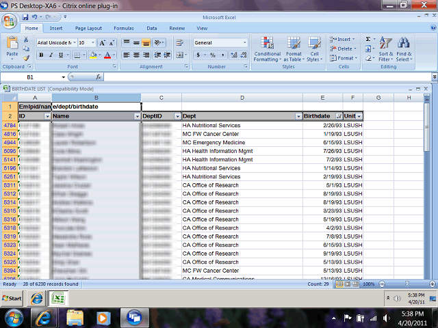
Task: Open Sort & Filter in Editing group
Action: click(386, 49)
